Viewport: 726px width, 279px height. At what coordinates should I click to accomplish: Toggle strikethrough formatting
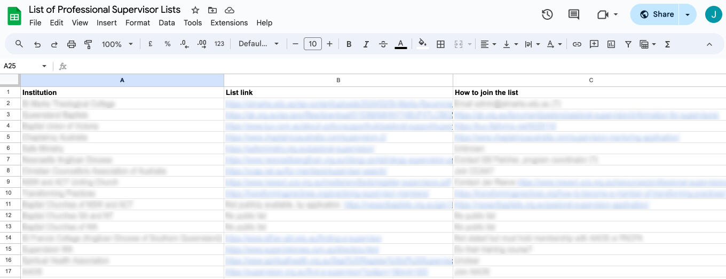[x=383, y=44]
